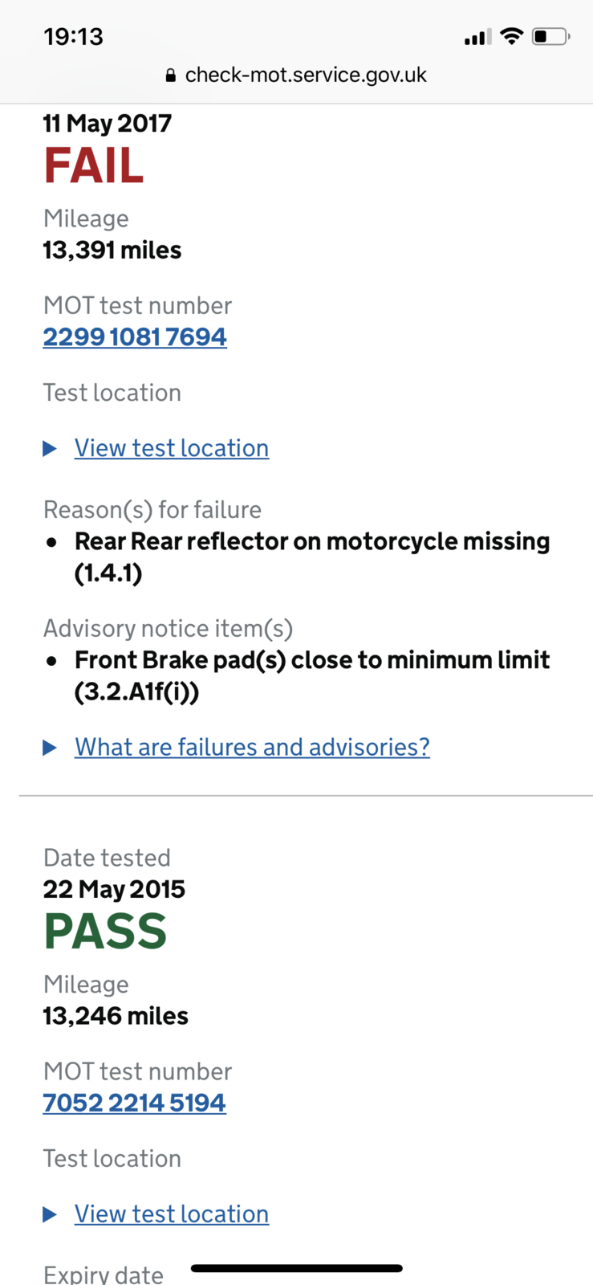Viewport: 593px width, 1285px height.
Task: Expand View test location for 22 May 2015
Action: [x=172, y=1214]
